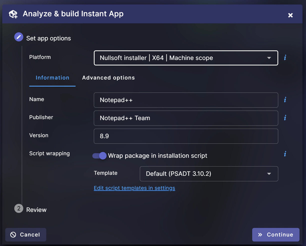Click the Publisher label
Screen dimensions: 306x246
tap(41, 117)
